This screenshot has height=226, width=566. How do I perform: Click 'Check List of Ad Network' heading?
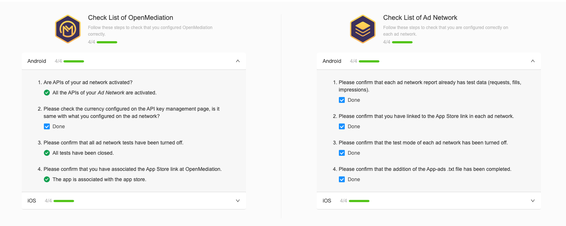point(420,18)
